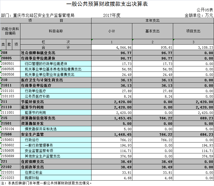Click 小计 value 8.24 for 公务员医疗补助
This screenshot has height=186, width=214.
(112, 96)
